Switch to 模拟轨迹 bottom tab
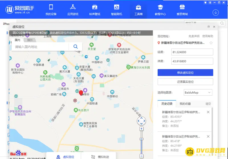 click(100, 157)
